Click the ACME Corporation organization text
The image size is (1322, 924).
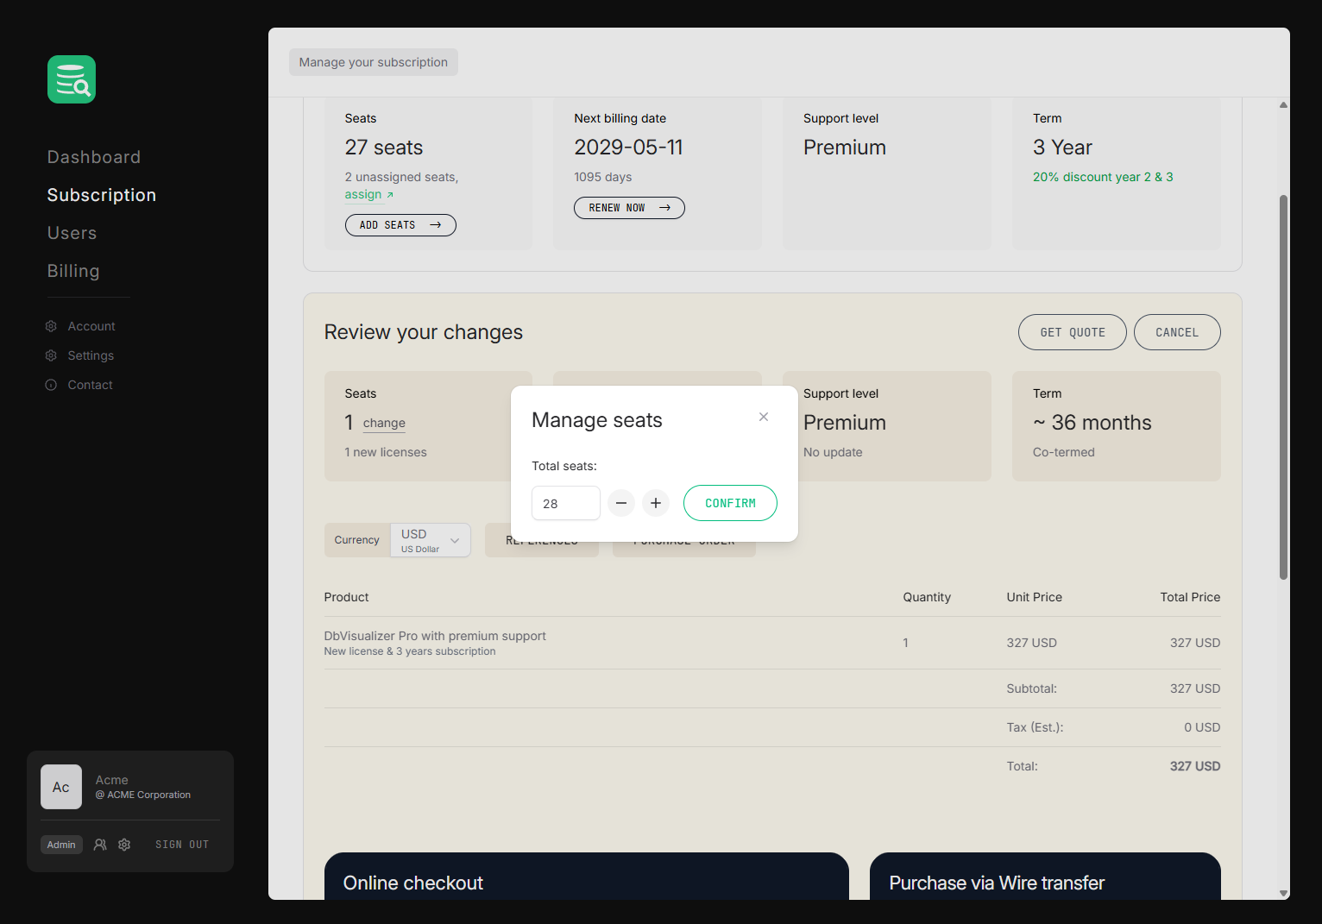tap(143, 795)
